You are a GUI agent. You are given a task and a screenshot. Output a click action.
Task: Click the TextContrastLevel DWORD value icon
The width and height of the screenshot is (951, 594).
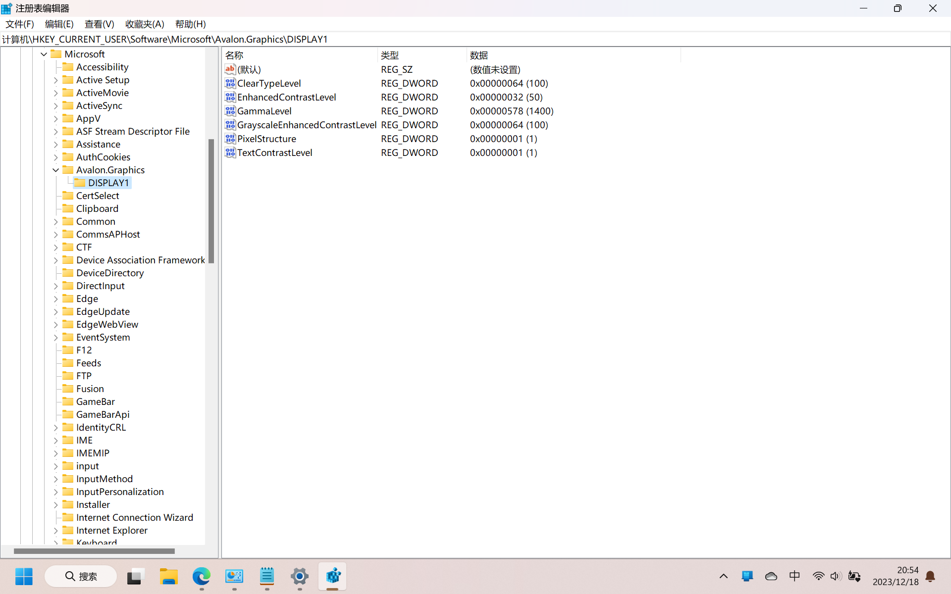point(230,152)
